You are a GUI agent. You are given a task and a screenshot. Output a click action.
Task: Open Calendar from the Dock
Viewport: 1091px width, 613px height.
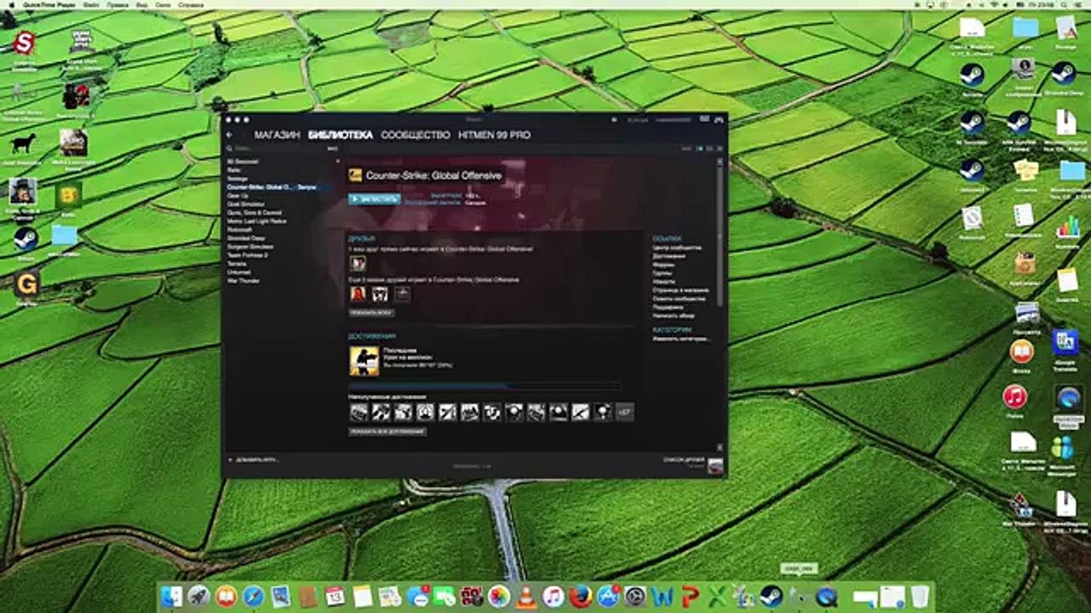tap(335, 596)
